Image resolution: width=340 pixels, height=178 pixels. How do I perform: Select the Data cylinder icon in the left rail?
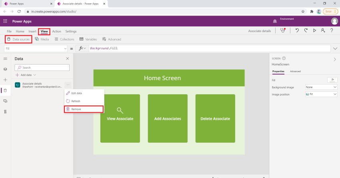[x=6, y=91]
